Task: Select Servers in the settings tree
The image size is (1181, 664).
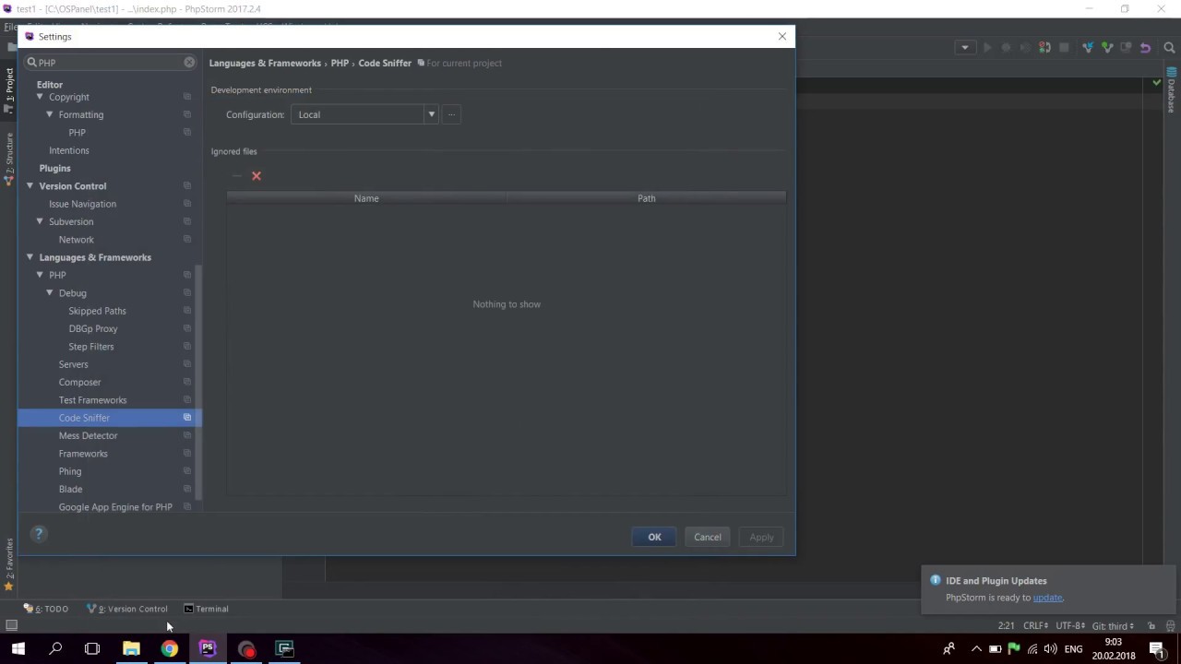Action: pos(73,364)
